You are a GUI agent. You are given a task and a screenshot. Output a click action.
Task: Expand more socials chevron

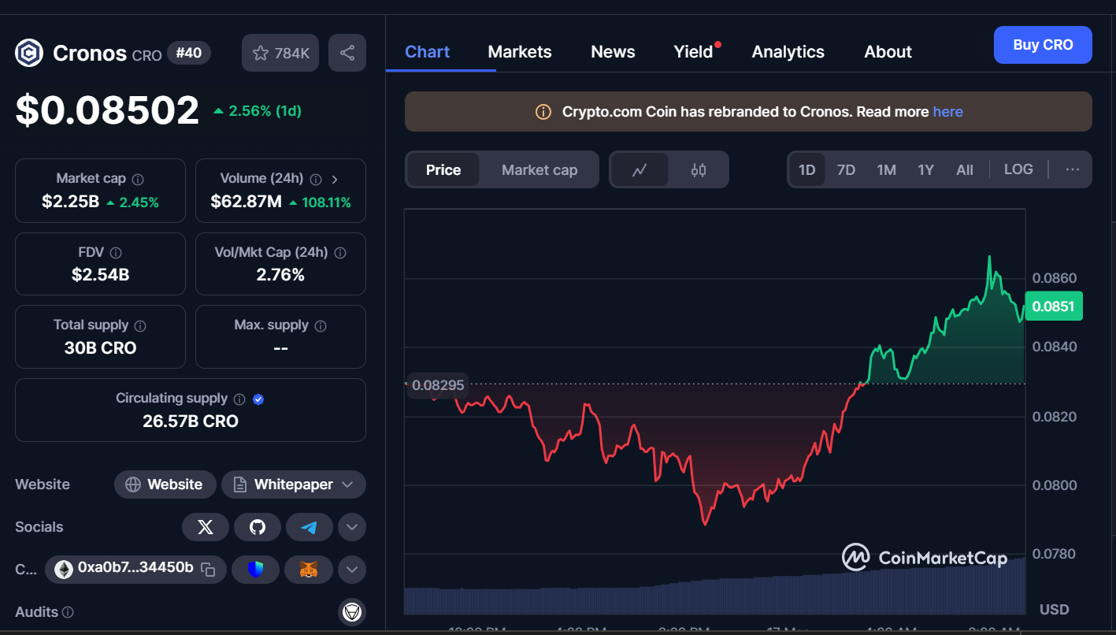[x=352, y=527]
